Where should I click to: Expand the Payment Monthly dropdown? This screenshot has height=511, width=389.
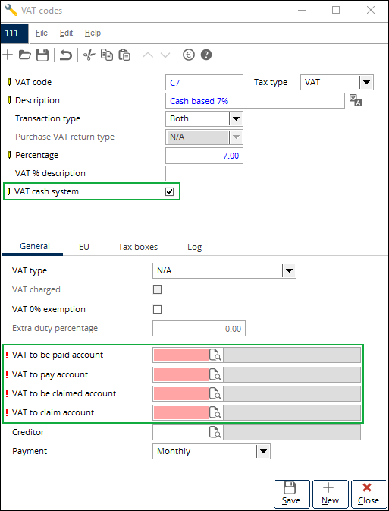click(x=263, y=451)
